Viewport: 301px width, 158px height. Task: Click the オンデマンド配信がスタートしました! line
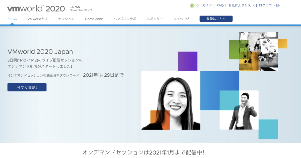pos(40,67)
